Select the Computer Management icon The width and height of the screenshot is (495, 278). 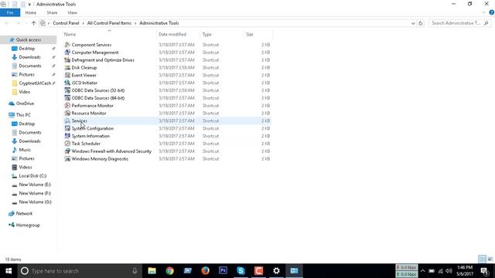click(67, 53)
